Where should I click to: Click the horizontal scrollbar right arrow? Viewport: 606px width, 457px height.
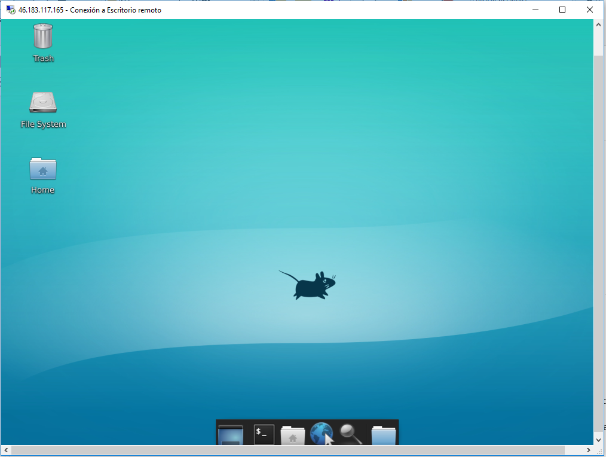588,450
